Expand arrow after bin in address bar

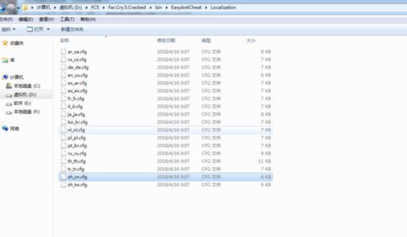[167, 7]
